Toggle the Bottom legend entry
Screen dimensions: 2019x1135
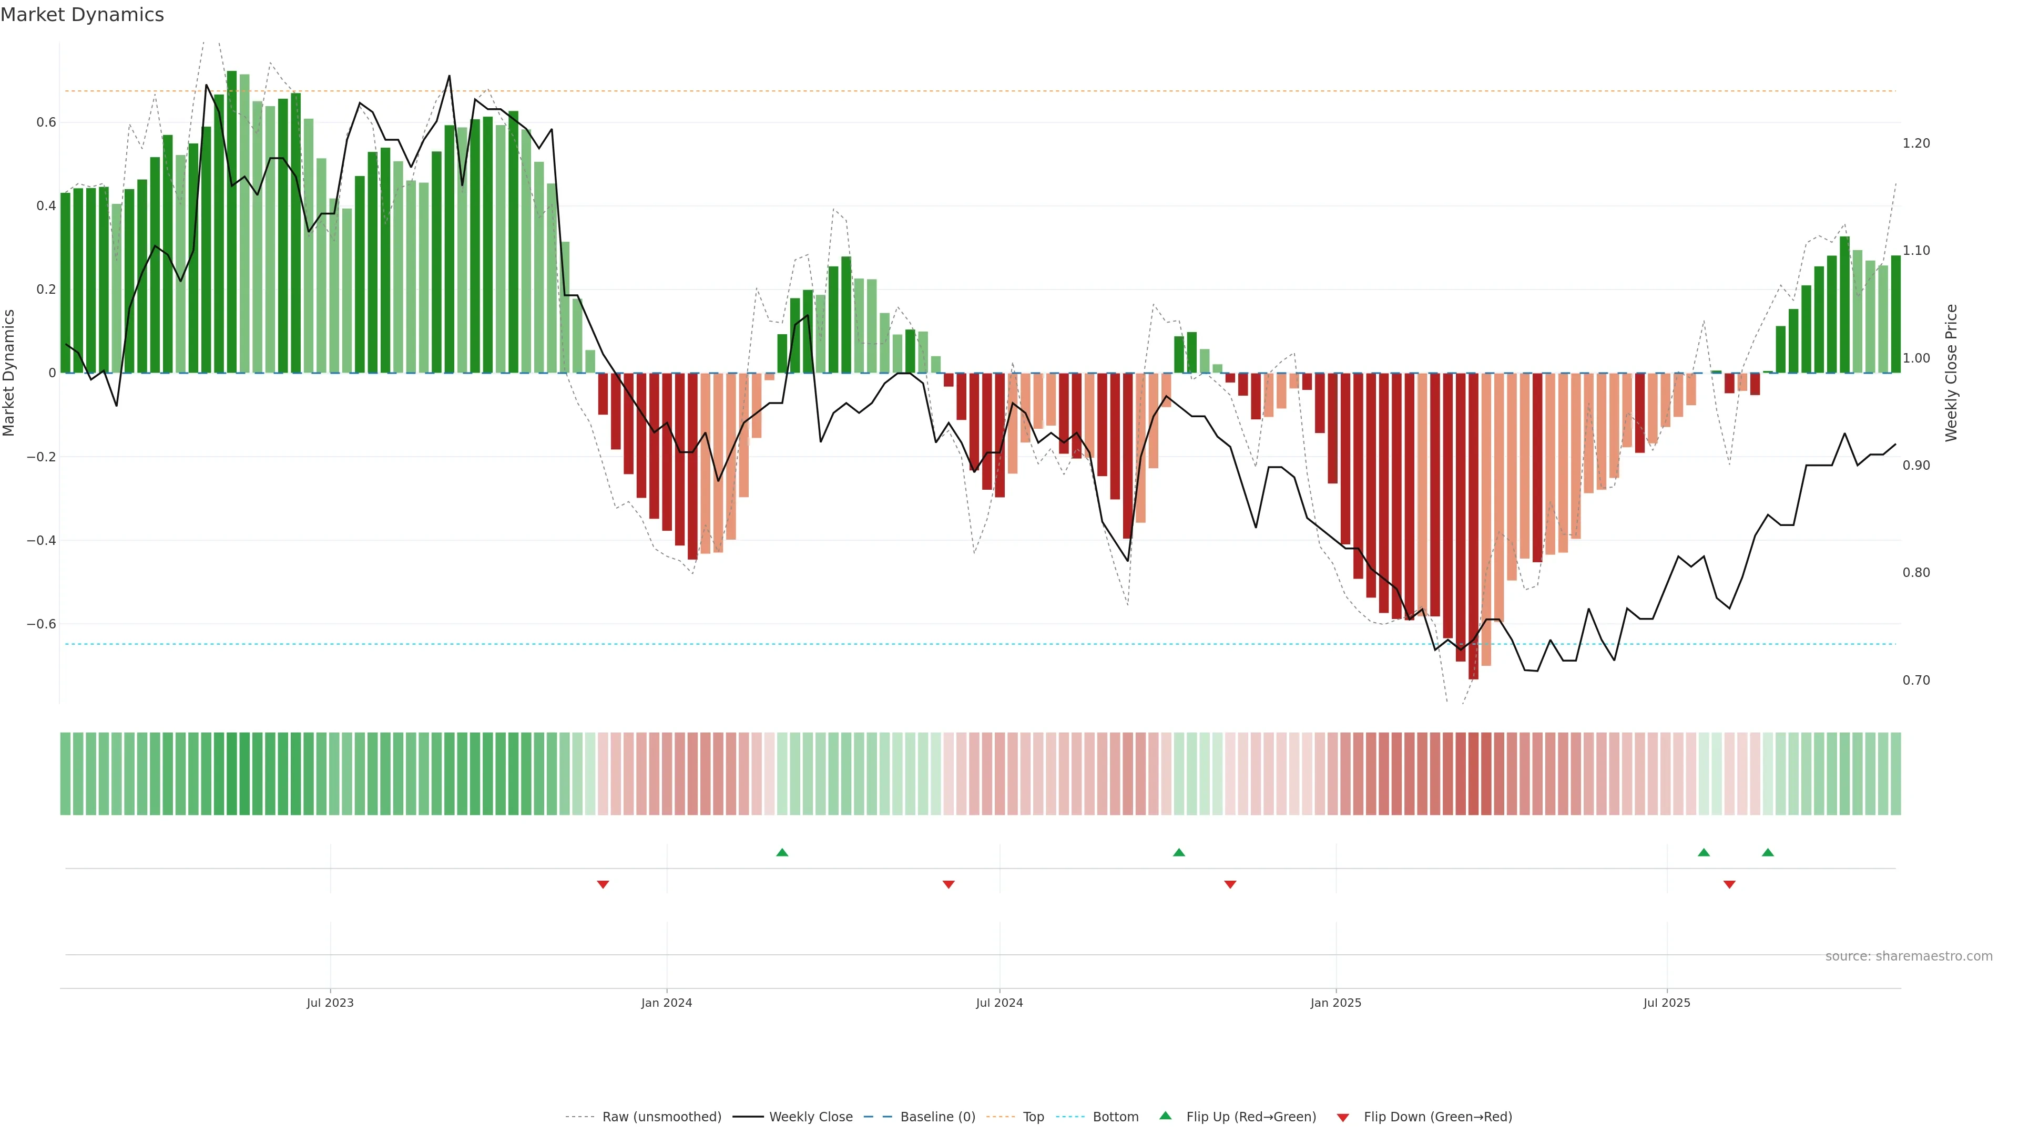[x=1115, y=1117]
